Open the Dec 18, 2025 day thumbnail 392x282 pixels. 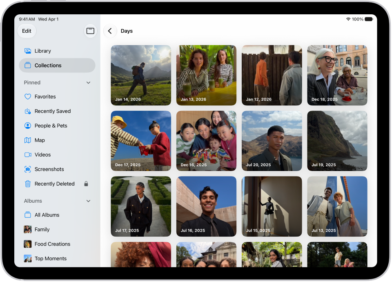coord(337,75)
